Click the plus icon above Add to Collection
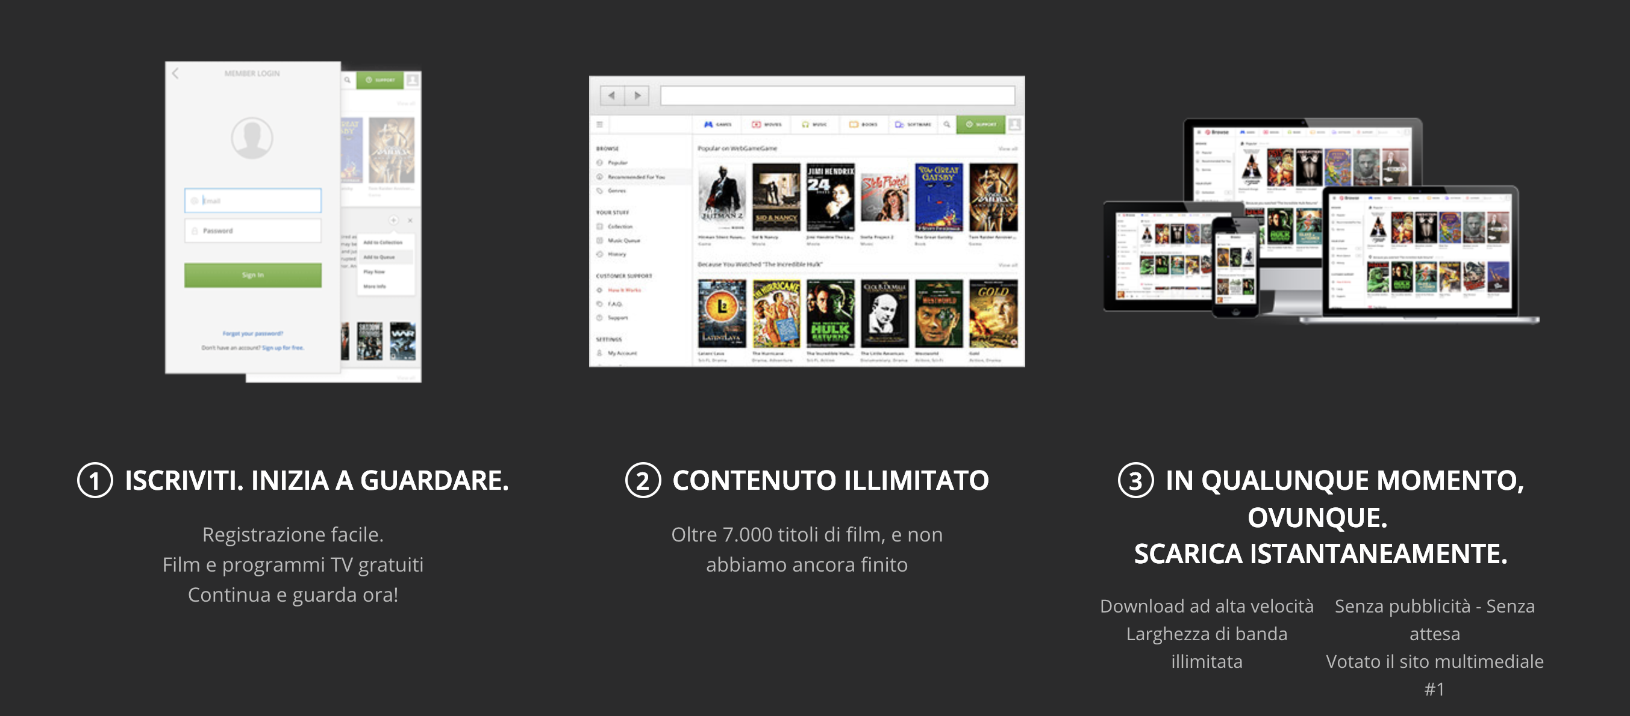1630x716 pixels. 393,220
